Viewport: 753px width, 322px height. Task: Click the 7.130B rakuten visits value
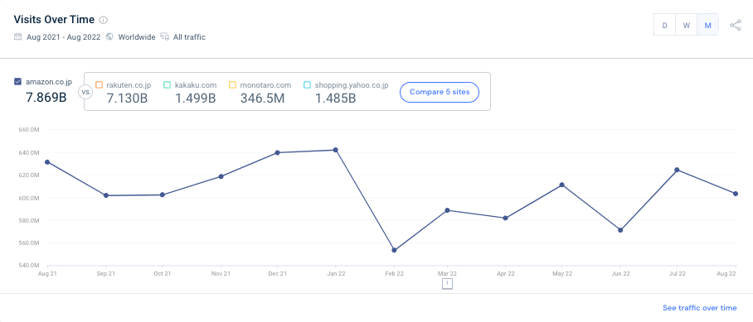pos(126,99)
